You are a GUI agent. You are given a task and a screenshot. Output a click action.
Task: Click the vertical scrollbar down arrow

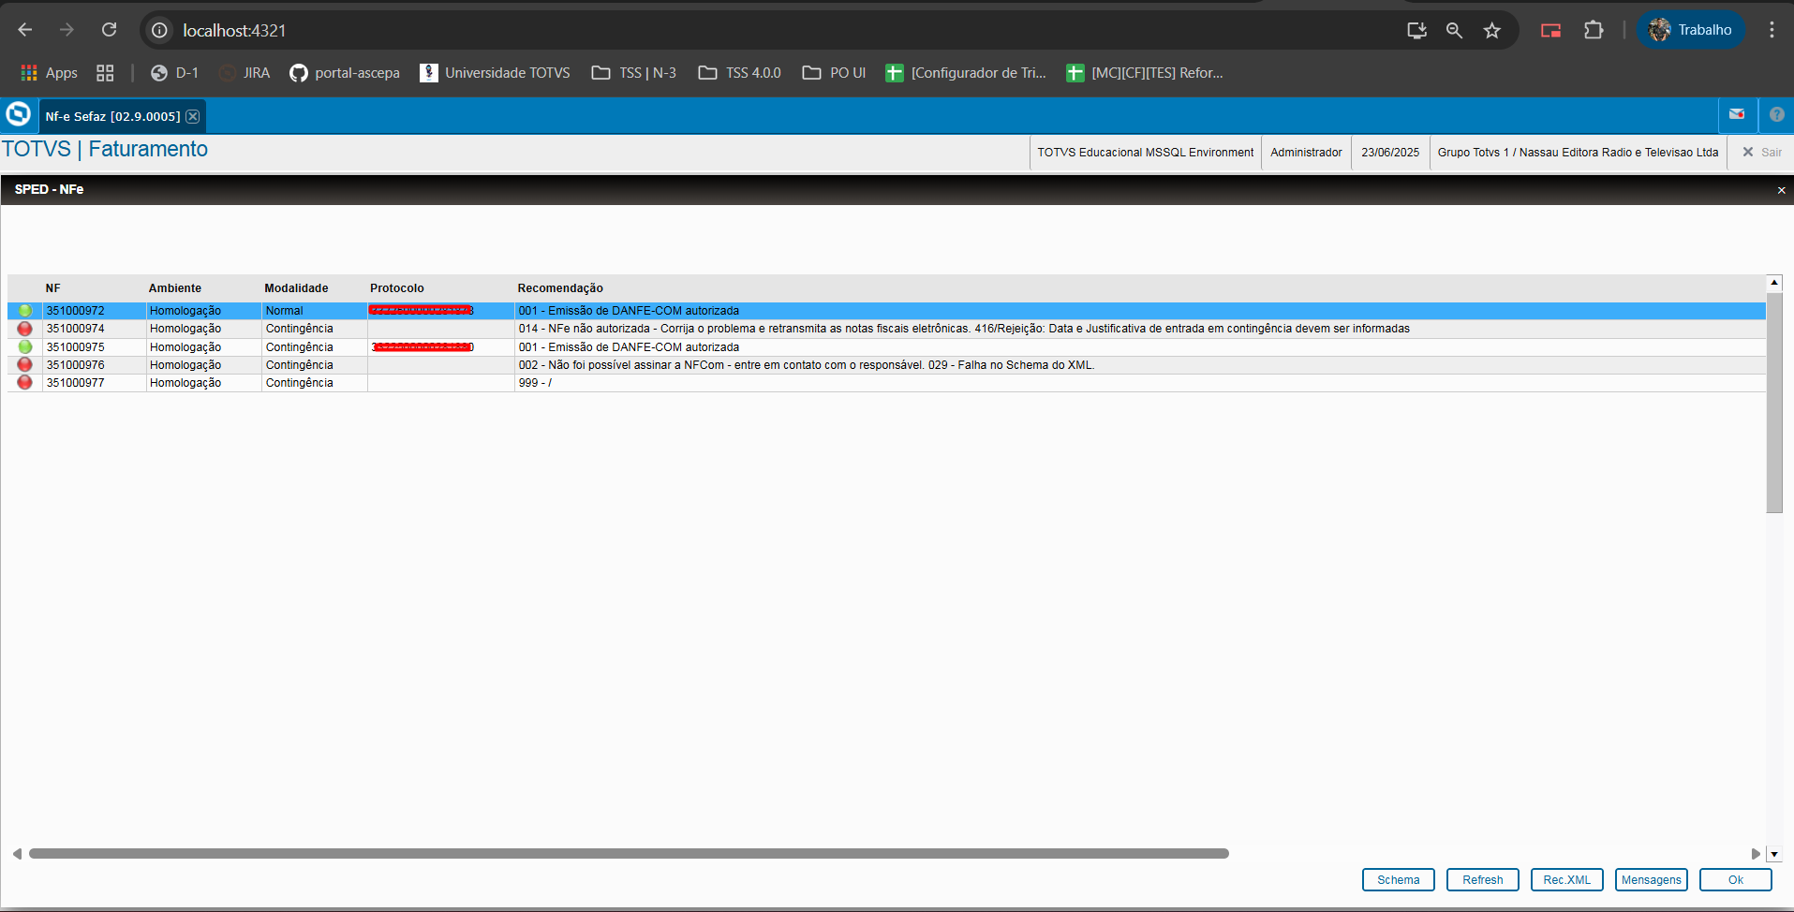click(1774, 854)
